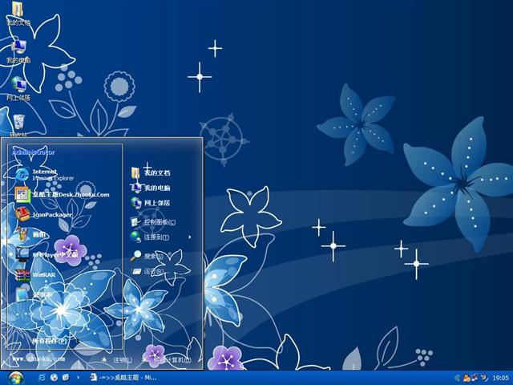The height and width of the screenshot is (385, 513).
Task: Open 网上邻居 in the Start menu right column
Action: [x=150, y=203]
